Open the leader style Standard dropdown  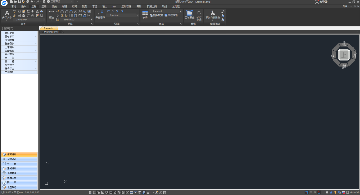tap(123, 15)
